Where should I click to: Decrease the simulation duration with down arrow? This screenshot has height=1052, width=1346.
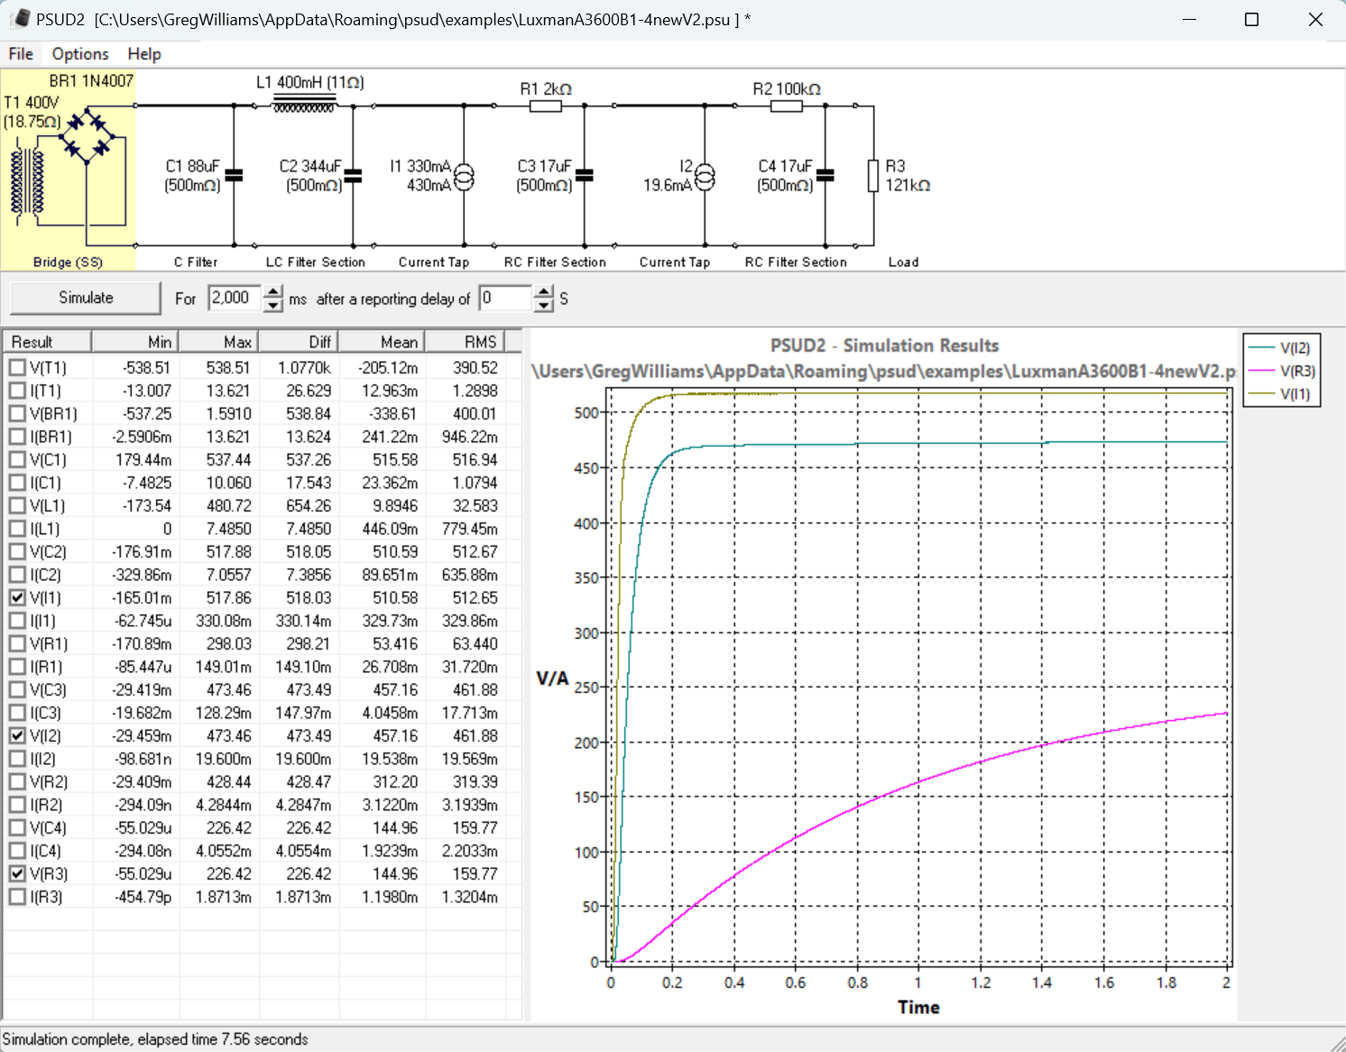point(273,306)
